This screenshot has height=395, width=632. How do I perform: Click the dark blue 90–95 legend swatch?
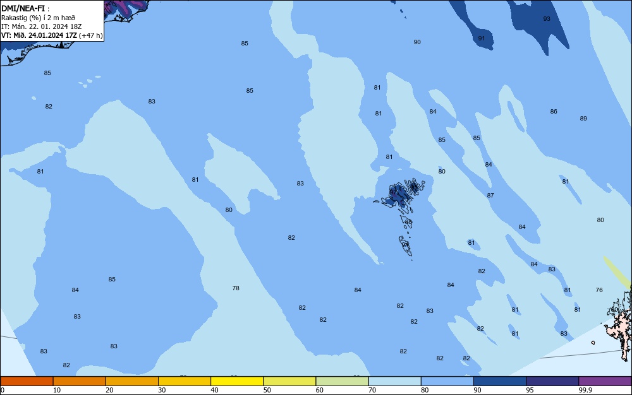pyautogui.click(x=500, y=381)
